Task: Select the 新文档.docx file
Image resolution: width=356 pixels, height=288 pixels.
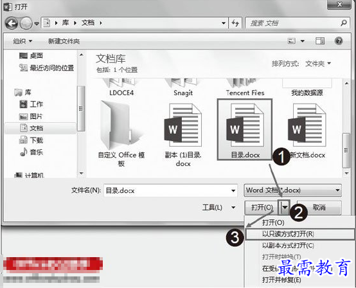Action: 307,131
